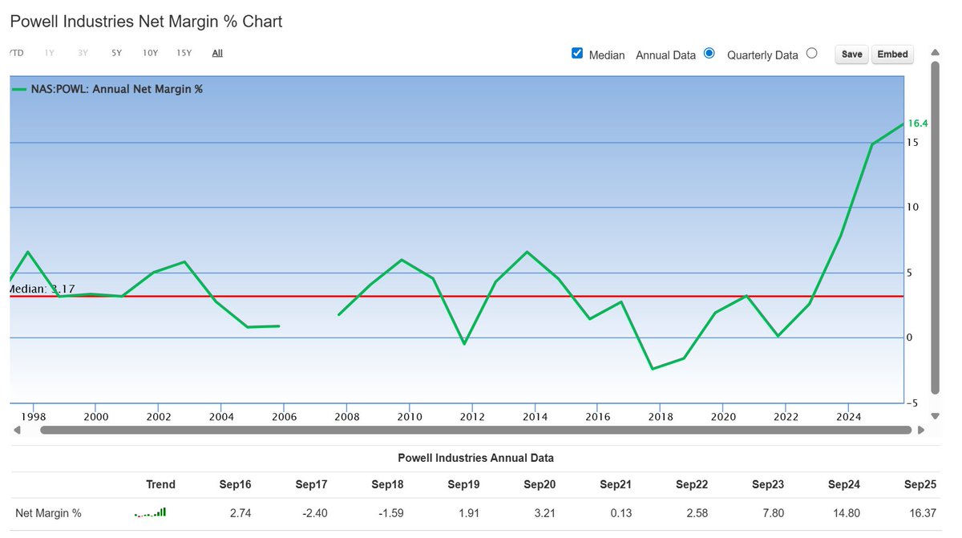Click the 14.80 value for Sep24

[x=847, y=513]
